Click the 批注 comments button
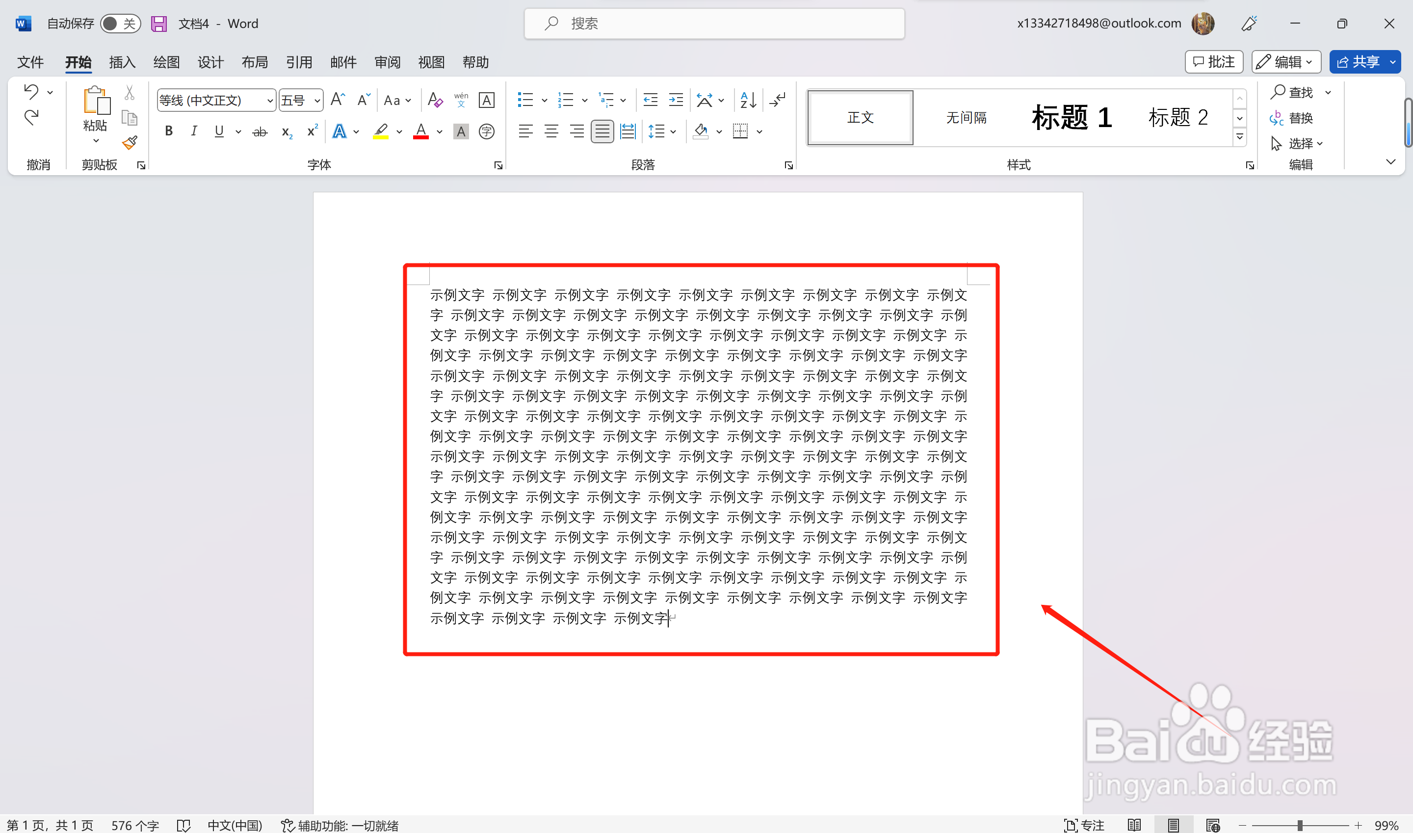 [x=1214, y=62]
